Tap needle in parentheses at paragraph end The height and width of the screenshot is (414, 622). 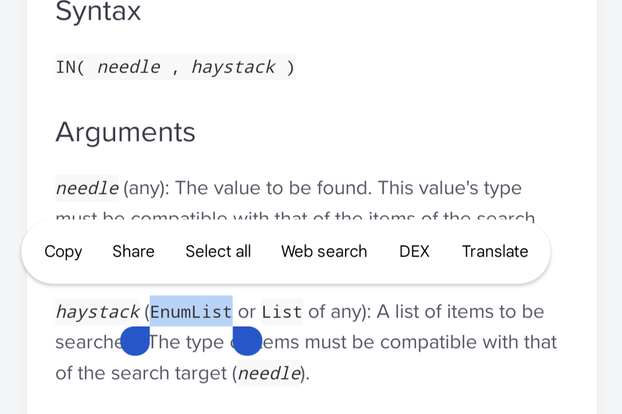point(269,373)
